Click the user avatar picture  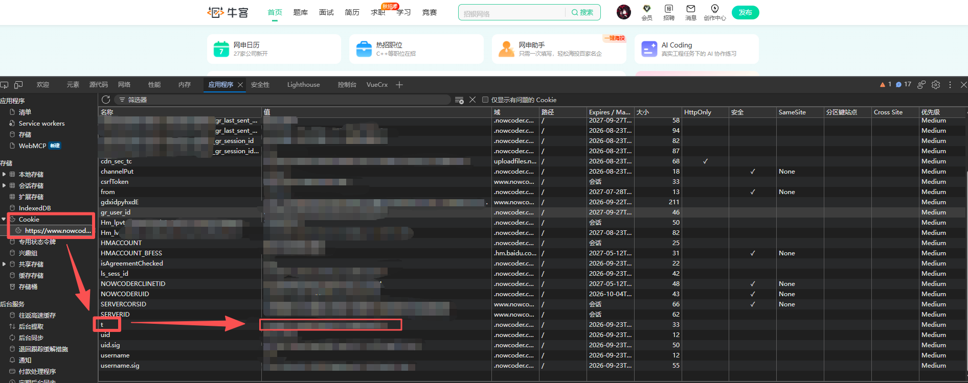tap(624, 12)
